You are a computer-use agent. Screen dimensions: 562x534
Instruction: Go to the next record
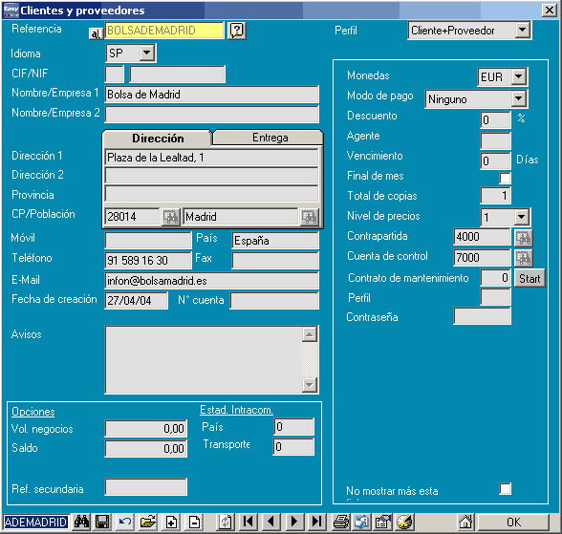click(294, 522)
